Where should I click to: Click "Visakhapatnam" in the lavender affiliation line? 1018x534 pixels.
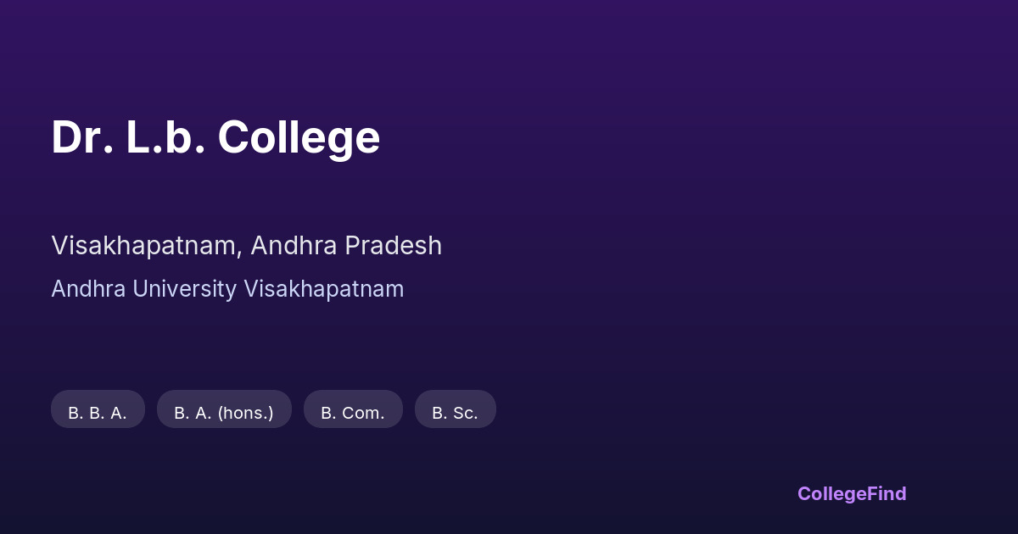point(324,289)
